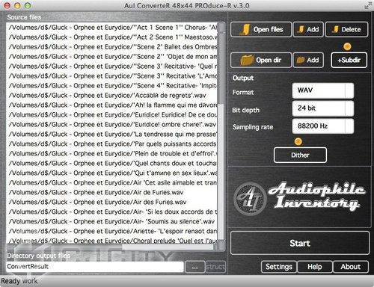Click the note icon on Open files button
Viewport: 374px width, 287px height.
tap(245, 30)
